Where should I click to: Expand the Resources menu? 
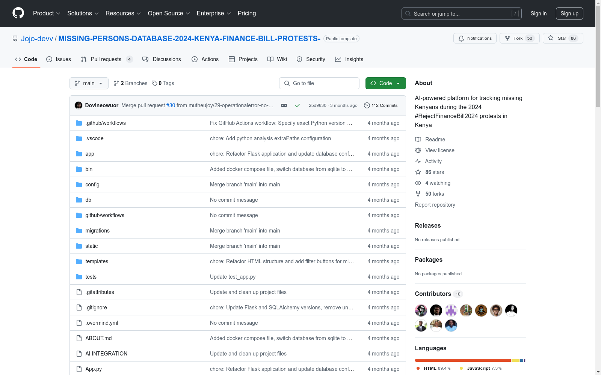click(123, 13)
